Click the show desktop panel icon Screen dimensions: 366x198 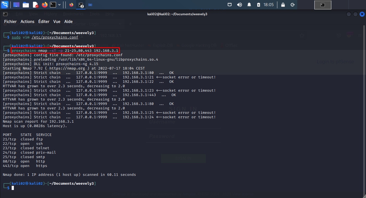(x=16, y=5)
